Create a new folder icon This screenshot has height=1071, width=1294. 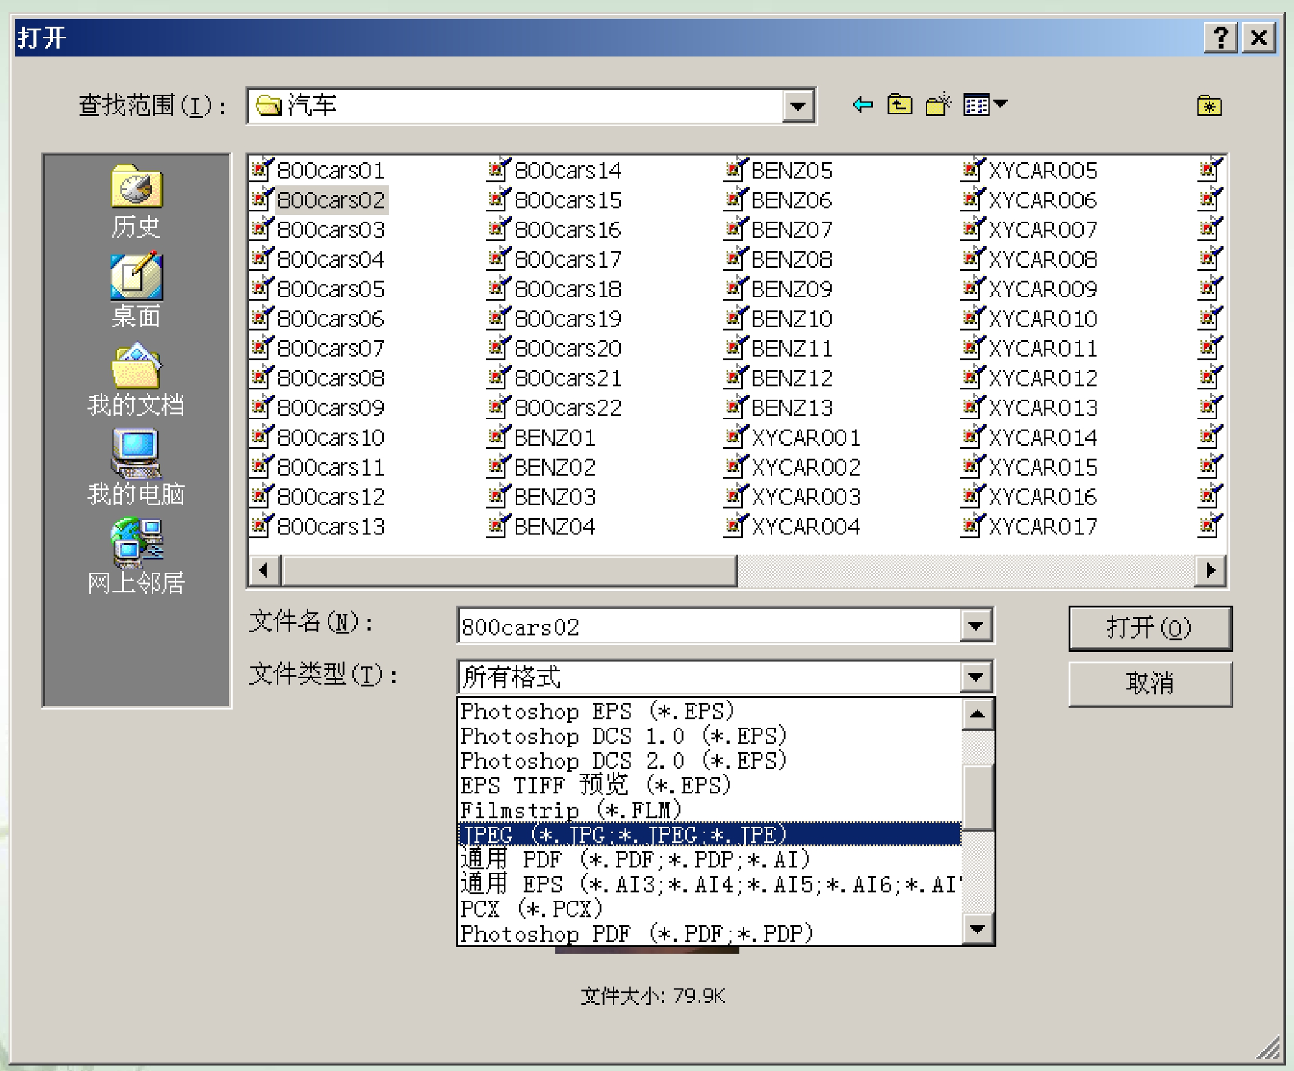coord(938,105)
